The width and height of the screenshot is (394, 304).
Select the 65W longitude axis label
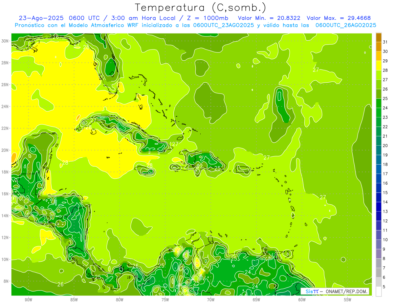tap(256, 300)
